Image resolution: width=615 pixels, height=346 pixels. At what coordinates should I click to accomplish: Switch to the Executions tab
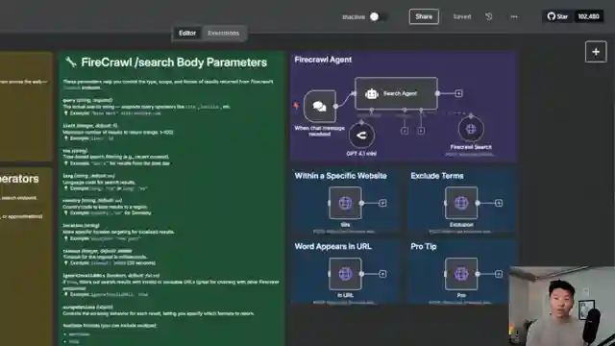[223, 33]
